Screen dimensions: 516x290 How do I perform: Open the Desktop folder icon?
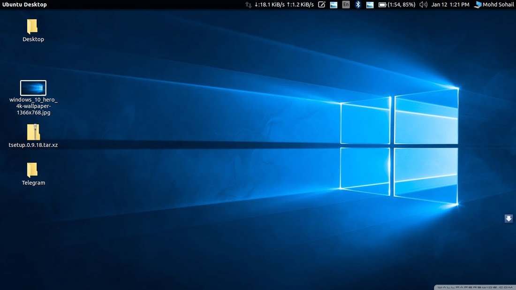[33, 27]
